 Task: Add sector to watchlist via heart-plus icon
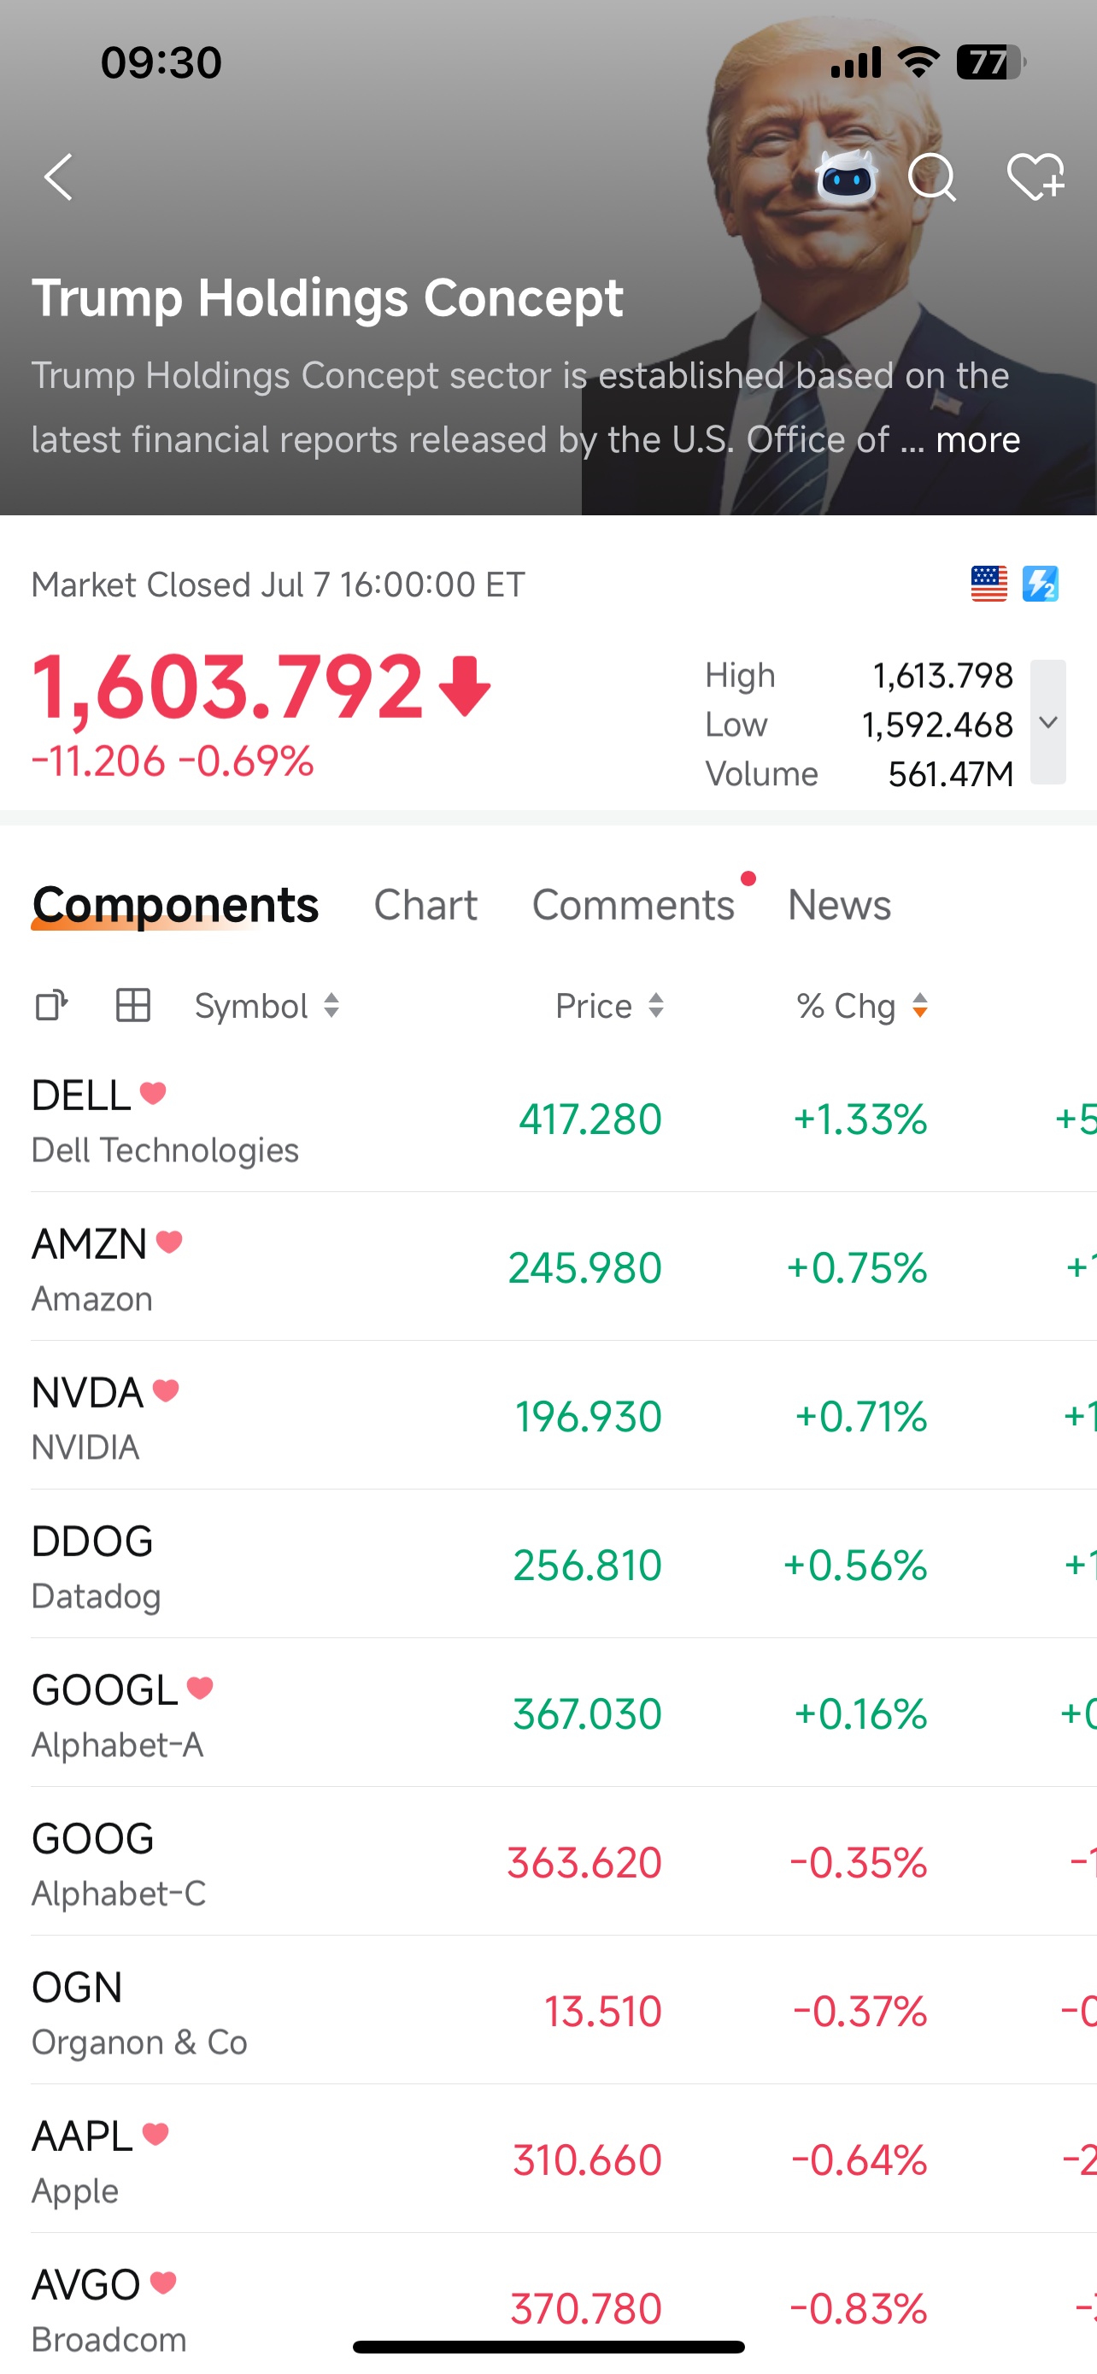click(x=1035, y=177)
